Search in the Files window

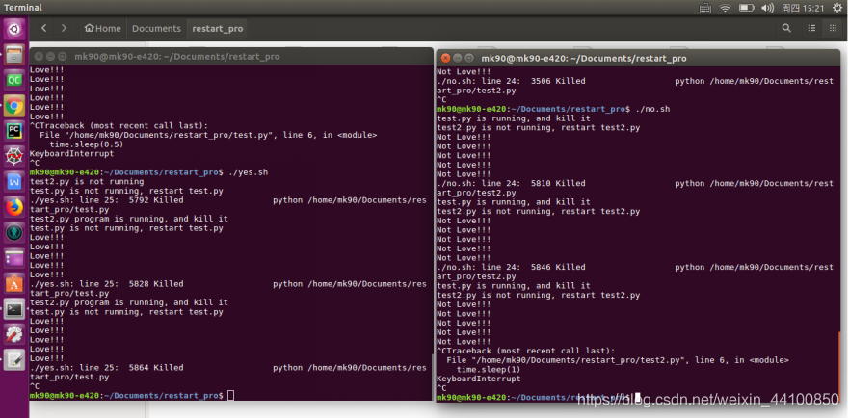[786, 28]
